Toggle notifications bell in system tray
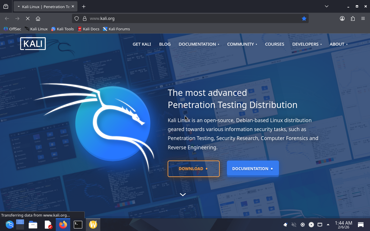Viewport: 370px width, 231px height. (x=285, y=225)
